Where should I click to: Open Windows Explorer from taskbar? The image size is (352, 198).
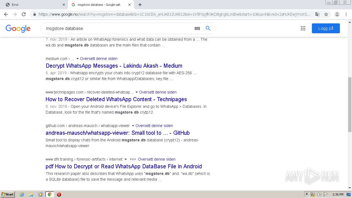[x=31, y=194]
